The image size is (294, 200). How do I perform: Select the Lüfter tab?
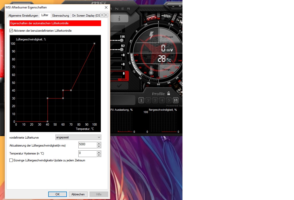pyautogui.click(x=45, y=15)
